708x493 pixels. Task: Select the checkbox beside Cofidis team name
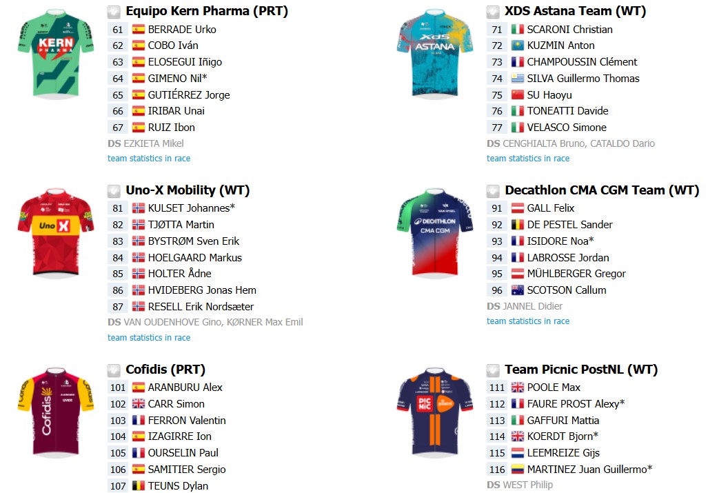(114, 370)
